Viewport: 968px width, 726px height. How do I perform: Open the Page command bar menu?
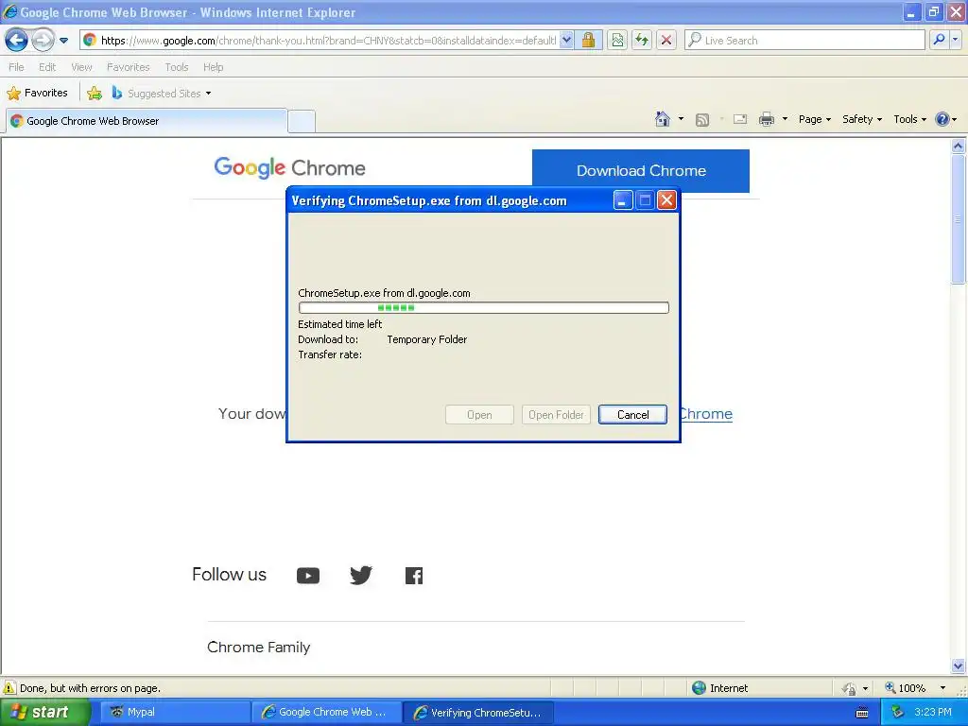click(815, 119)
